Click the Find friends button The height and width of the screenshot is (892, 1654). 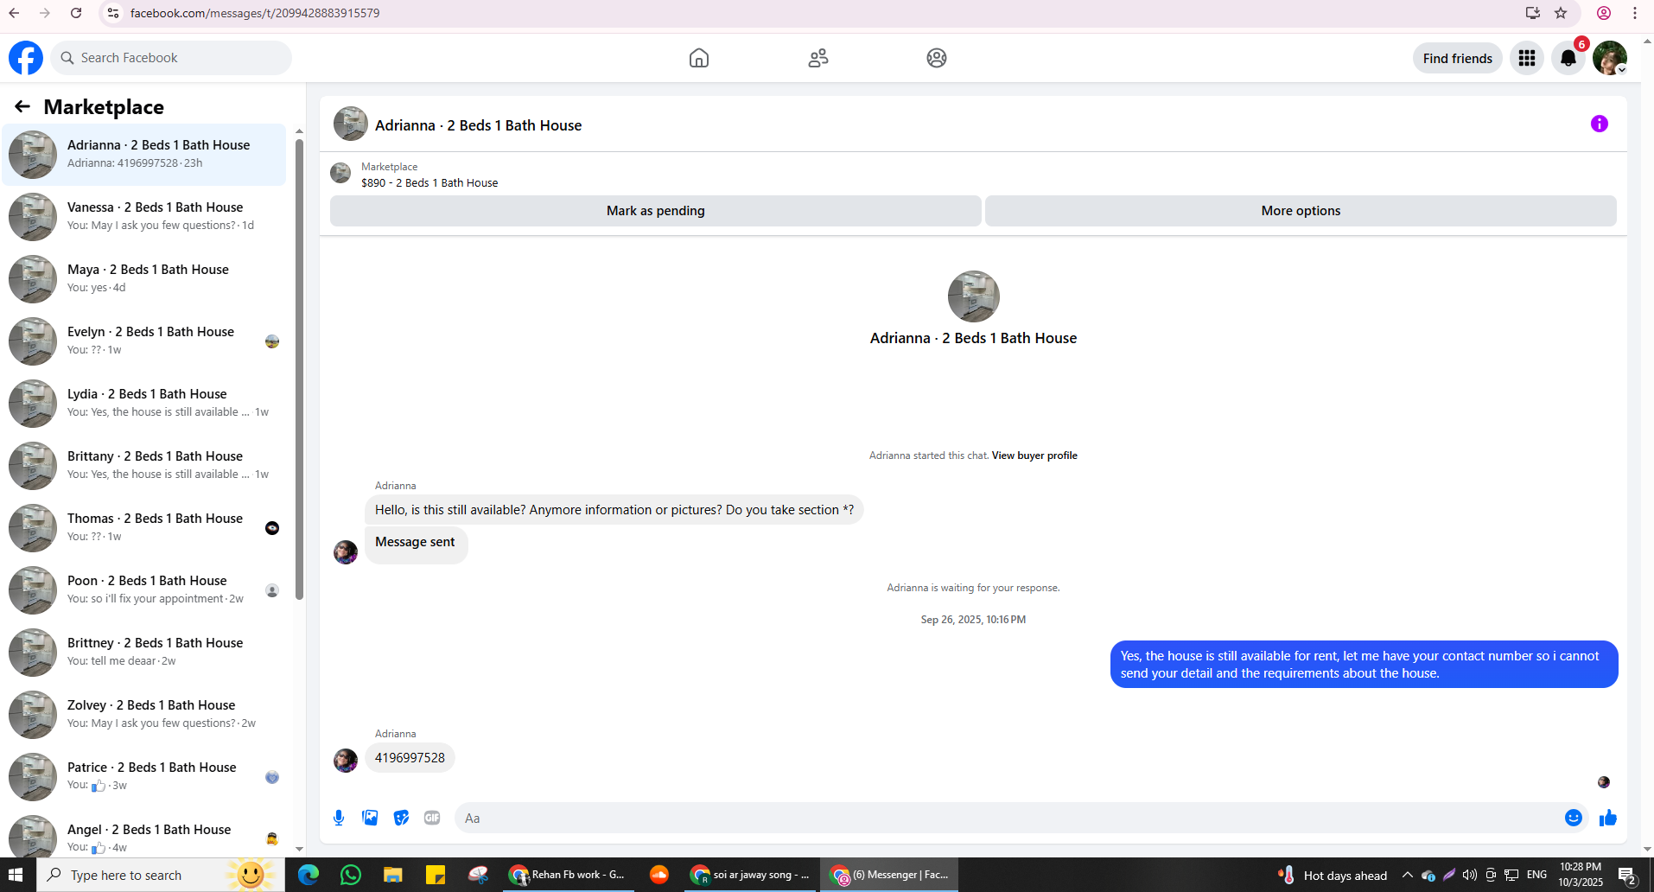1458,58
